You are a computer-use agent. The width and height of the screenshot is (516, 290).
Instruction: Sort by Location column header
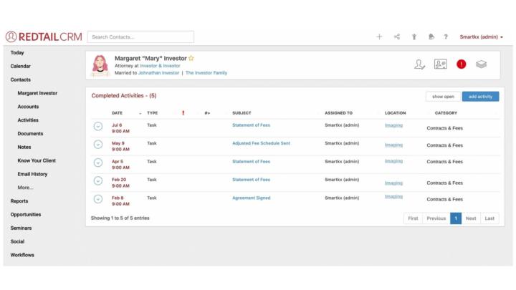395,113
